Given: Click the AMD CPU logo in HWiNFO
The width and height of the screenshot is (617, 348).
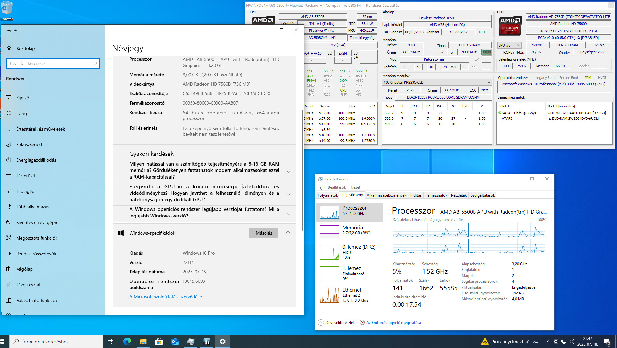Looking at the screenshot, I should pos(263,20).
